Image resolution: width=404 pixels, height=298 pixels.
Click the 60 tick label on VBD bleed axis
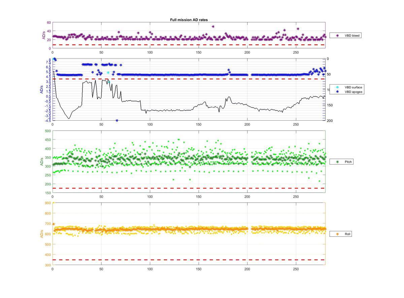click(49, 23)
